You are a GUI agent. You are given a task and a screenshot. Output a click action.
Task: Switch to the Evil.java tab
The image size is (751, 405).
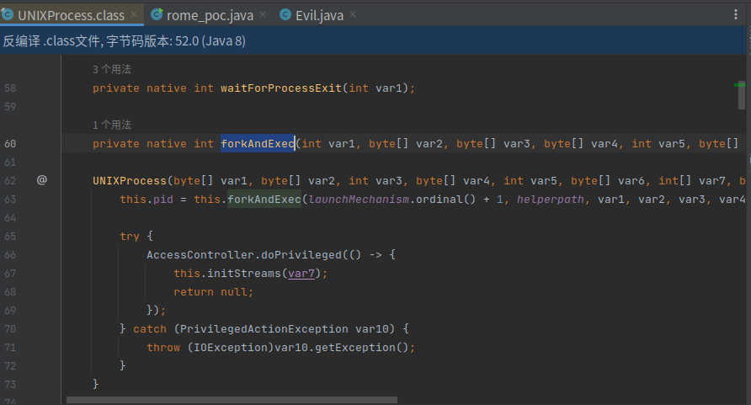[319, 15]
